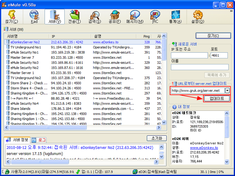
Task: Sort by the 설명 column header
Action: (x=114, y=36)
